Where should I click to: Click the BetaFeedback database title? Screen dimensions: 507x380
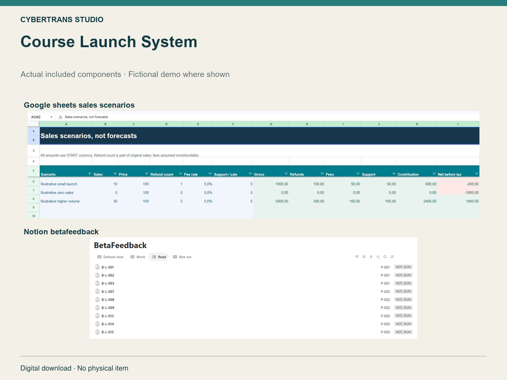point(120,245)
